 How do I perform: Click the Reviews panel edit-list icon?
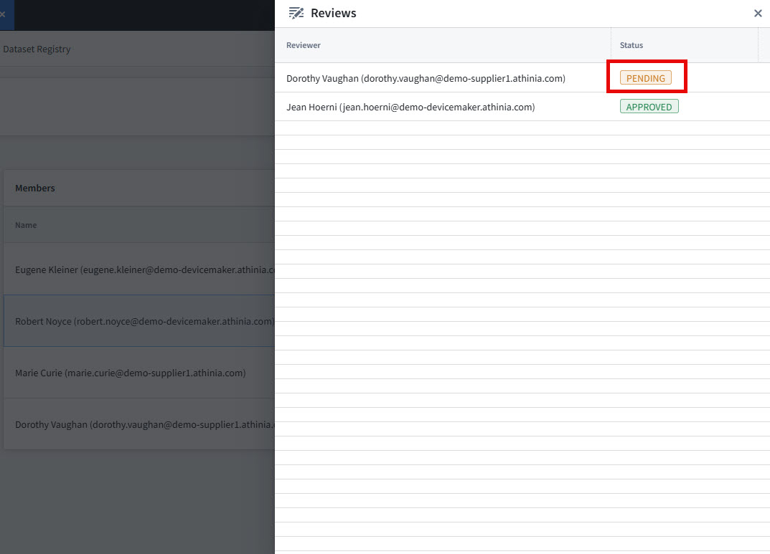coord(296,13)
